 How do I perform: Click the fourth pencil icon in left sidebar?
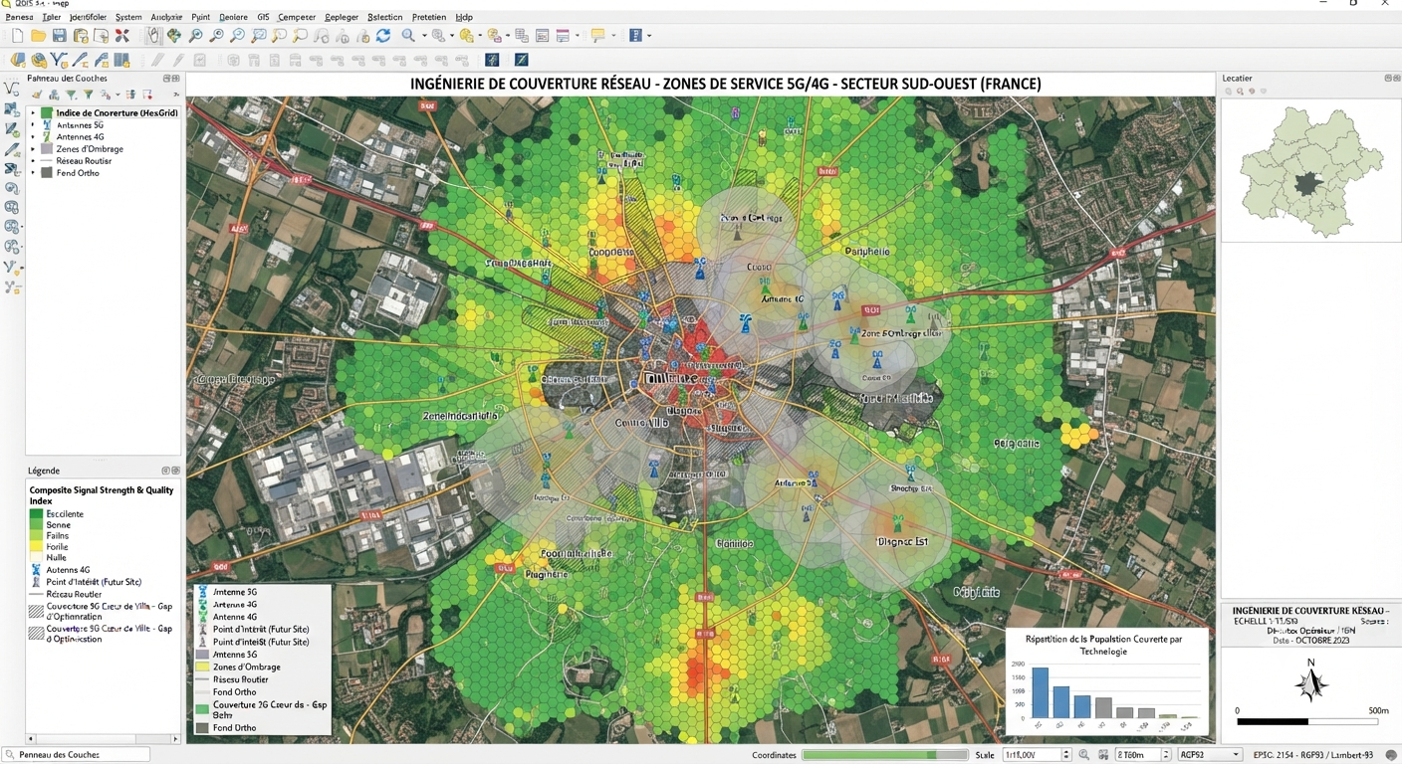12,148
